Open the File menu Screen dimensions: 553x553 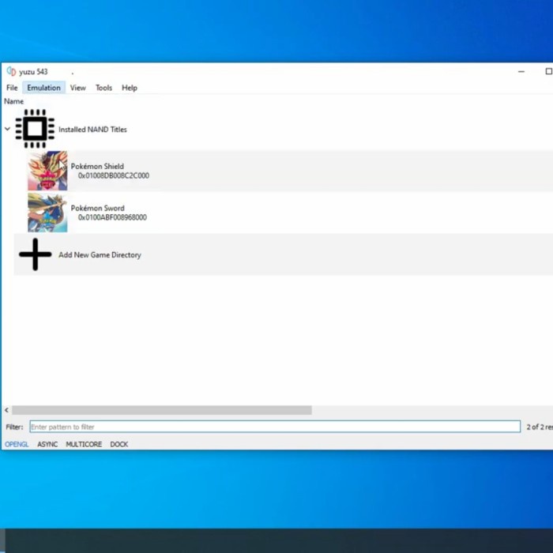pyautogui.click(x=12, y=88)
